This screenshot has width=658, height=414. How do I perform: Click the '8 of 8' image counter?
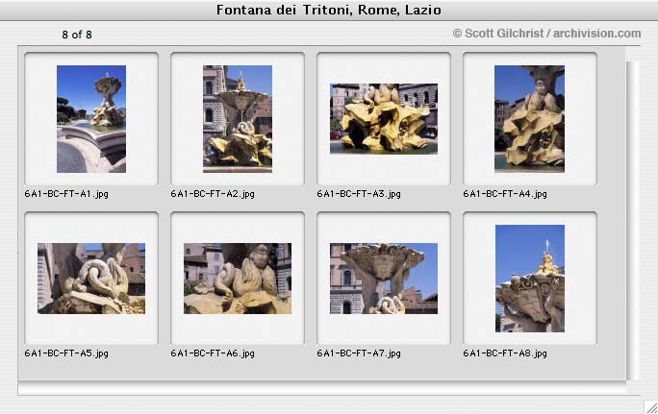(77, 35)
